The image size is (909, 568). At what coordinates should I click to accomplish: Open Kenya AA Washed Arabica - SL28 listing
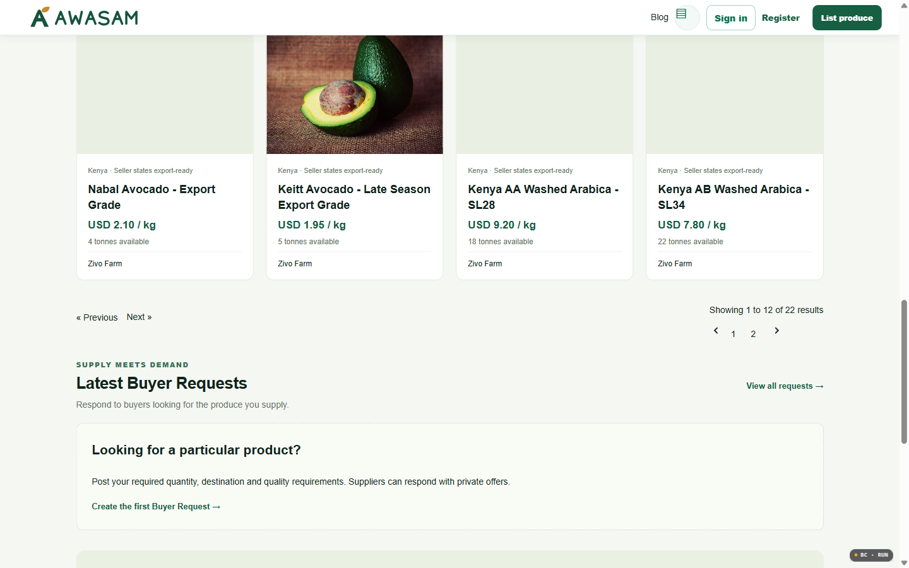coord(544,197)
